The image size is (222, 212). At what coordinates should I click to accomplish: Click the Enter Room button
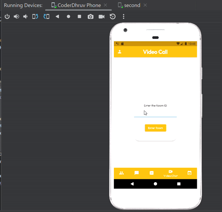155,128
